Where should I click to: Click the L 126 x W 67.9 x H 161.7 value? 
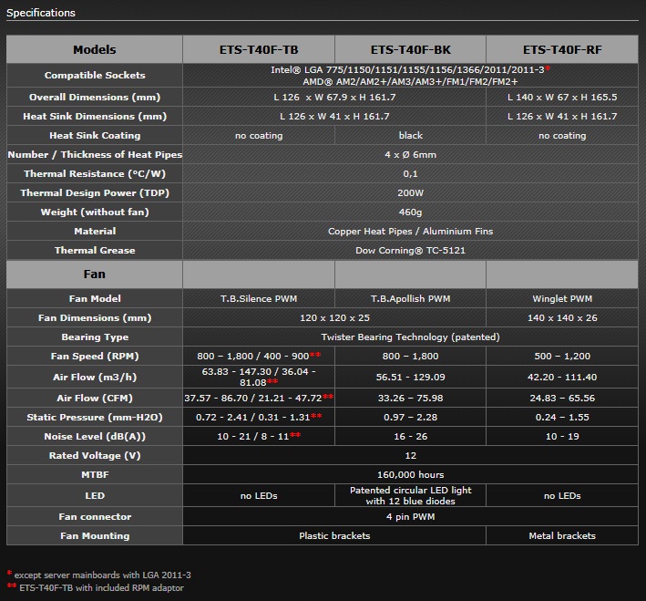tap(334, 97)
